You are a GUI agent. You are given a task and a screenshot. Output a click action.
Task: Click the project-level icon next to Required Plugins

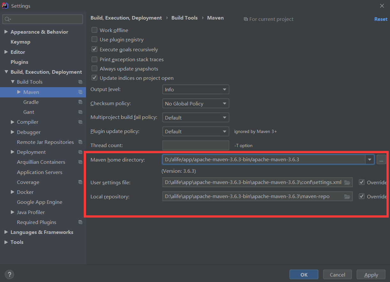coord(80,222)
